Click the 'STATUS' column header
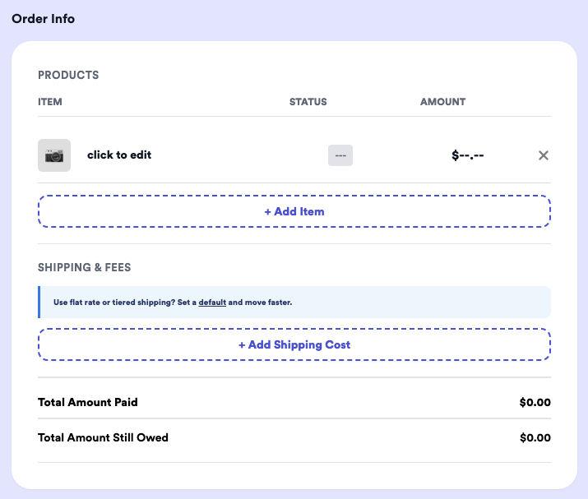This screenshot has width=588, height=499. point(308,102)
